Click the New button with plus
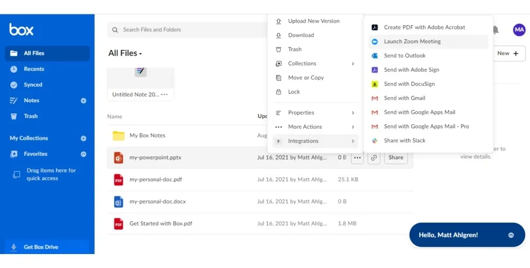 (509, 54)
